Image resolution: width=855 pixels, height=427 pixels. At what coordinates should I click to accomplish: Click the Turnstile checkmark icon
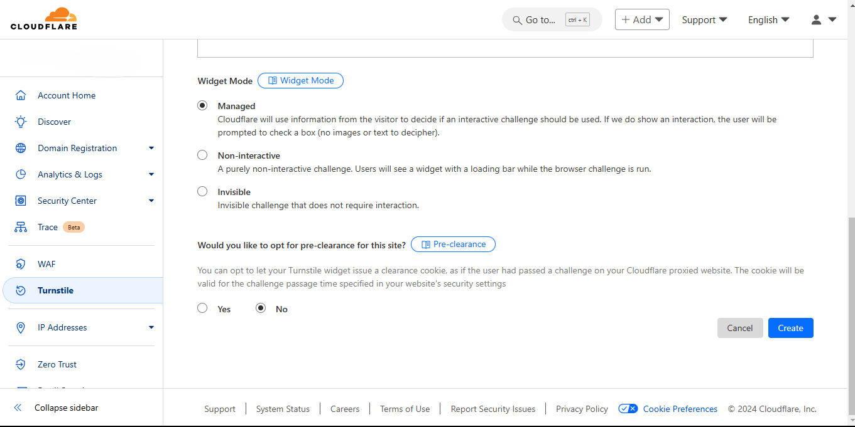[x=21, y=290]
